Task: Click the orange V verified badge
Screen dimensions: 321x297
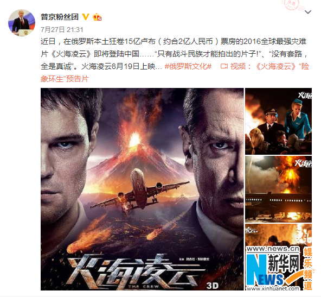Action: [x=86, y=17]
